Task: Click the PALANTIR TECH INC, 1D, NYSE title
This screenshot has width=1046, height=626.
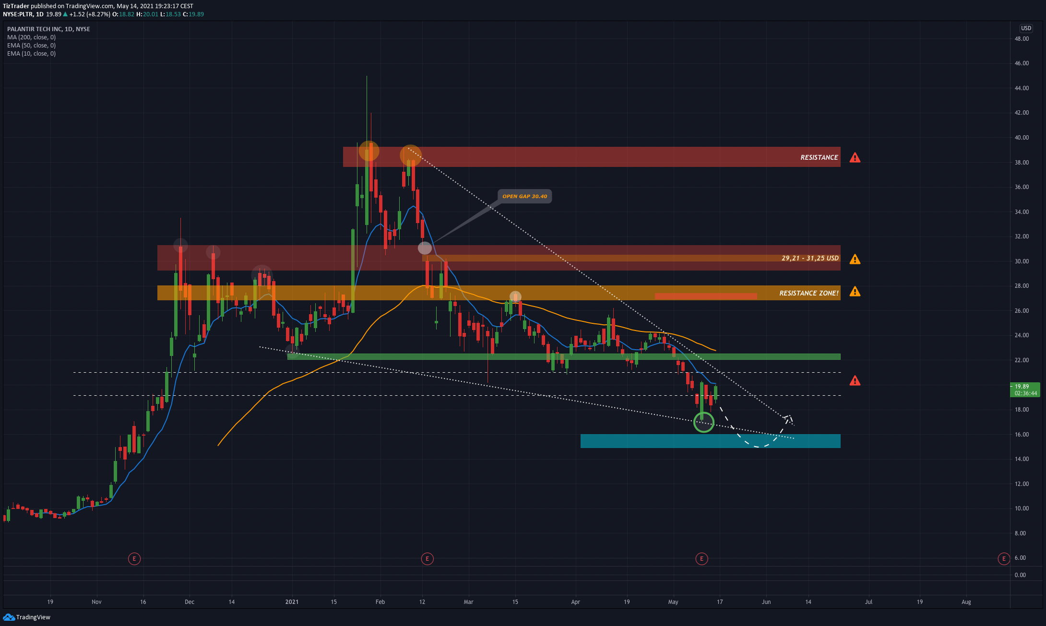Action: [48, 29]
